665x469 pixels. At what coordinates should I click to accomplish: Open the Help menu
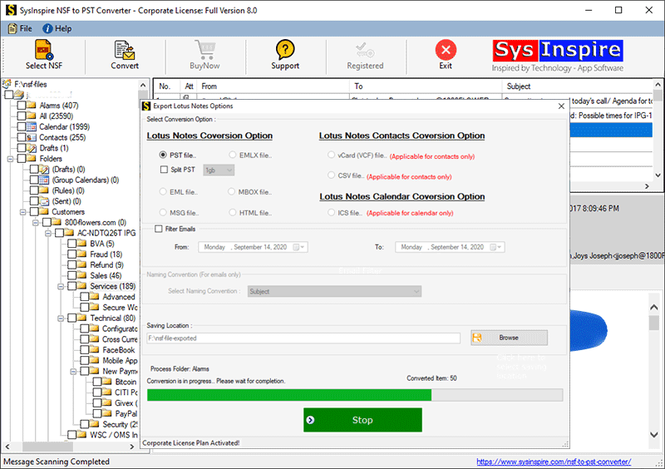pyautogui.click(x=57, y=28)
